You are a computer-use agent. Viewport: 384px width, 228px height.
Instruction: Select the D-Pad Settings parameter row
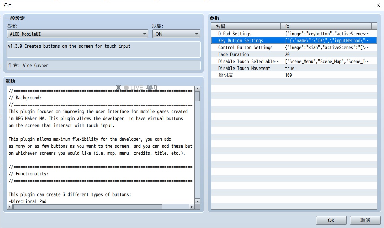pyautogui.click(x=294, y=34)
